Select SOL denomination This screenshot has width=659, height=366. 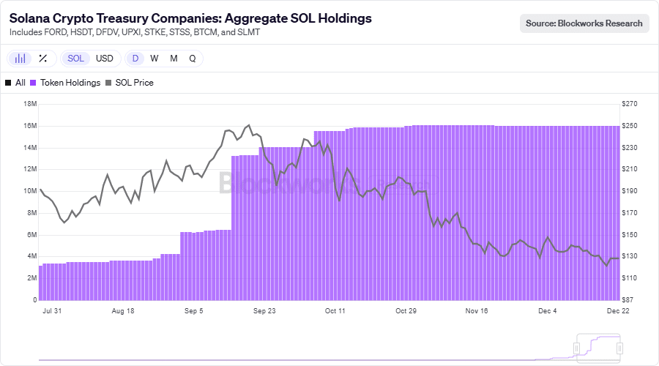tap(75, 59)
